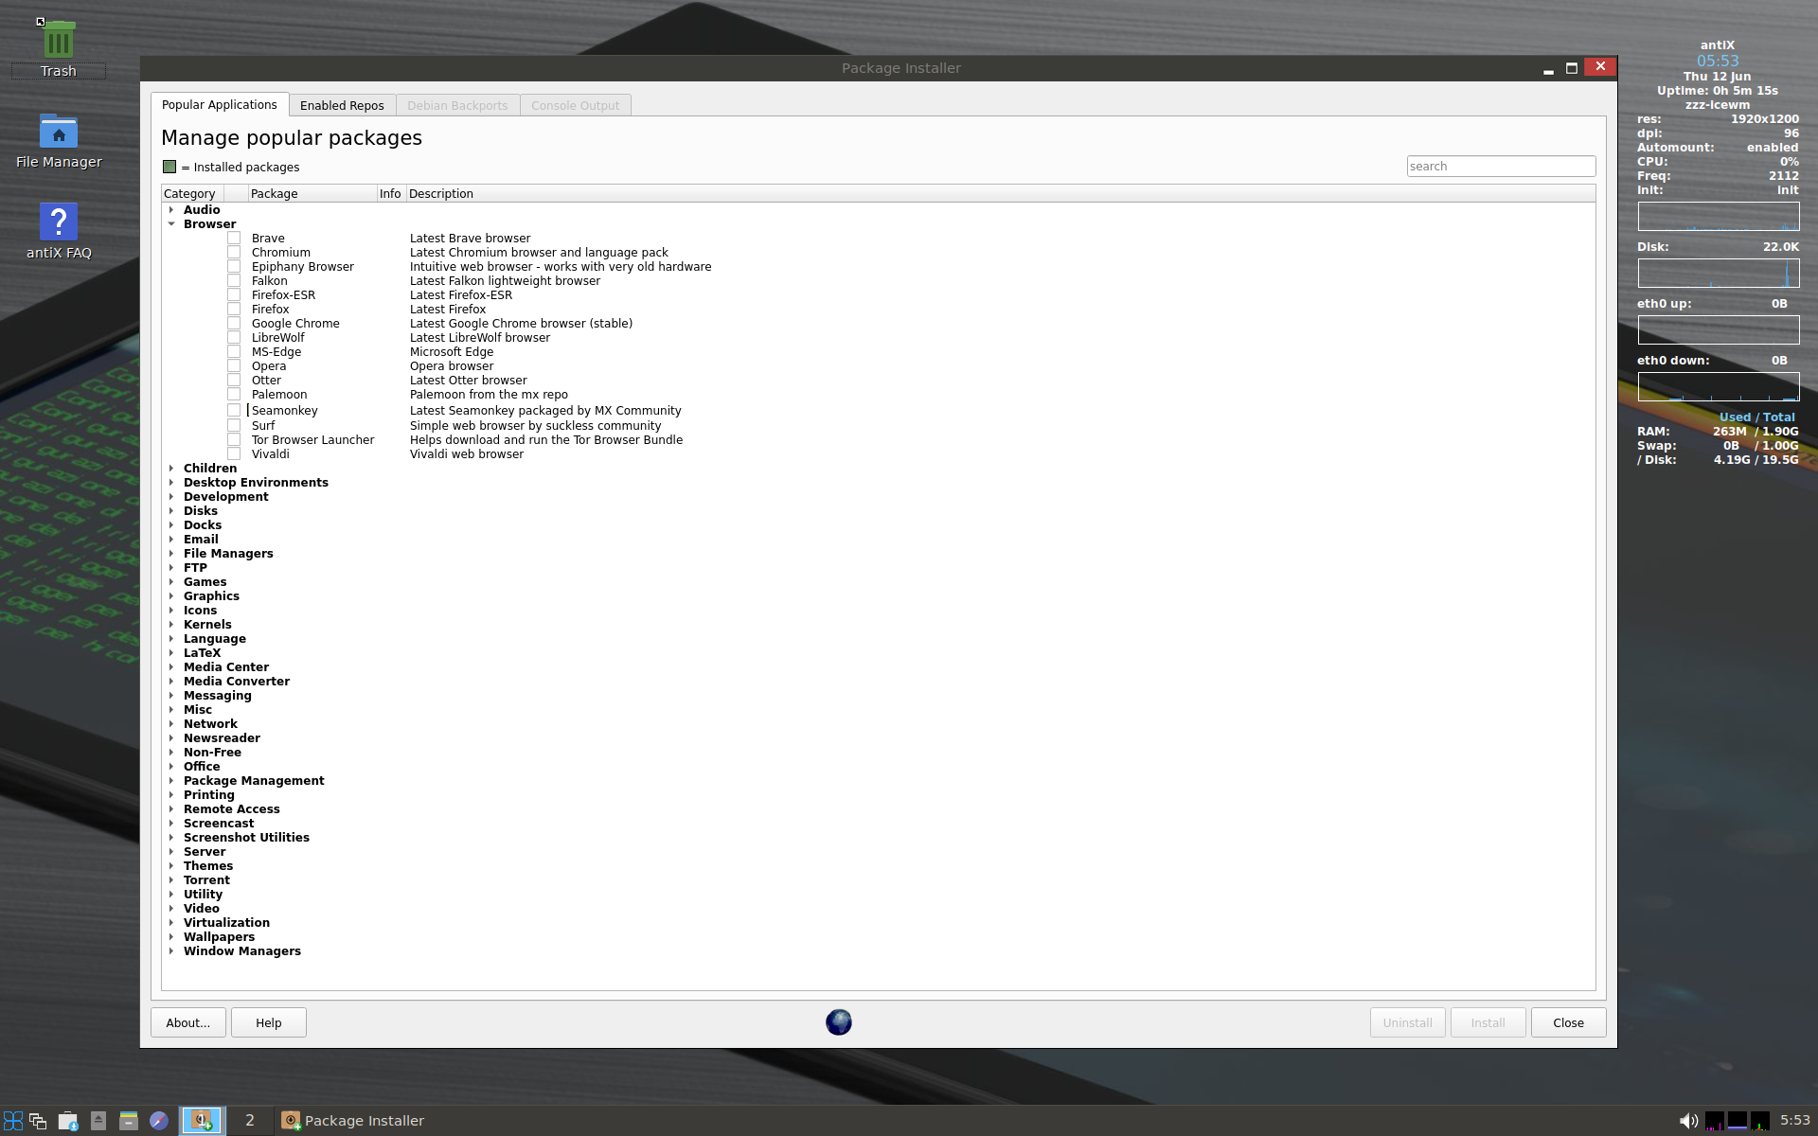Check the Vivaldi checkbox

234,454
